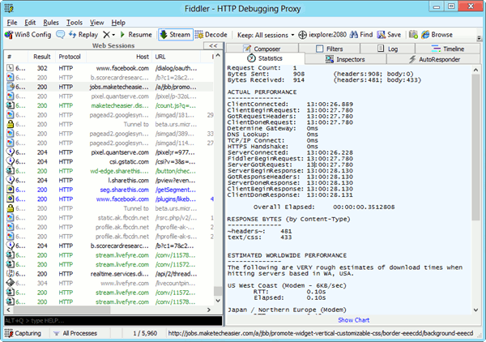This screenshot has height=342, width=486.
Task: Click Statistics panel scroll down arrow
Action: click(475, 310)
